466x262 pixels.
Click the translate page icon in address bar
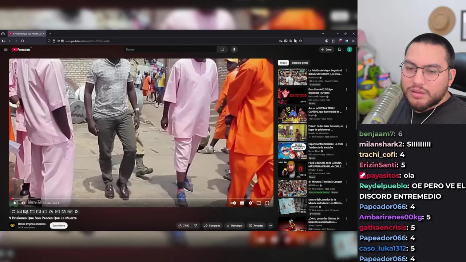[x=291, y=41]
